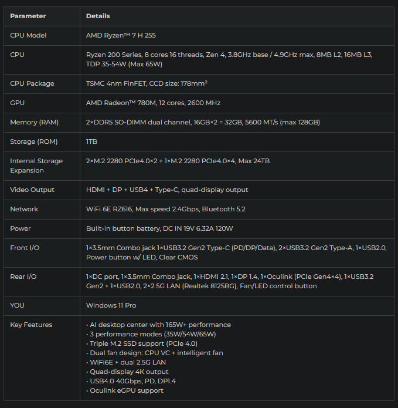This screenshot has width=398, height=408.
Task: Click the Details column header
Action: point(98,16)
